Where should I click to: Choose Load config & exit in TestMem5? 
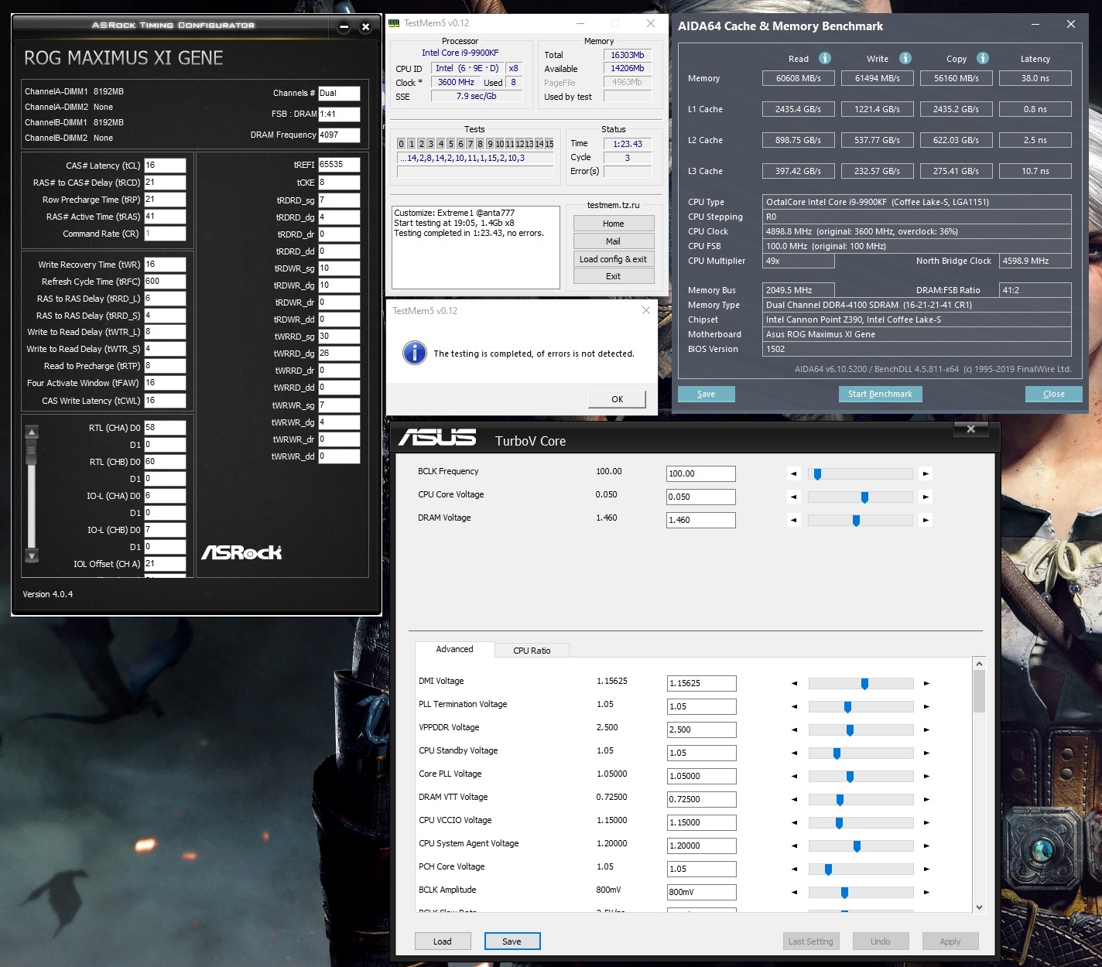click(614, 259)
